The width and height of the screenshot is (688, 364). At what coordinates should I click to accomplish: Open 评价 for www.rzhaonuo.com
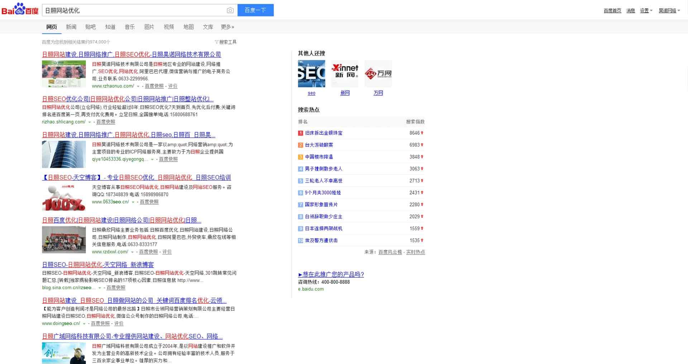point(173,86)
